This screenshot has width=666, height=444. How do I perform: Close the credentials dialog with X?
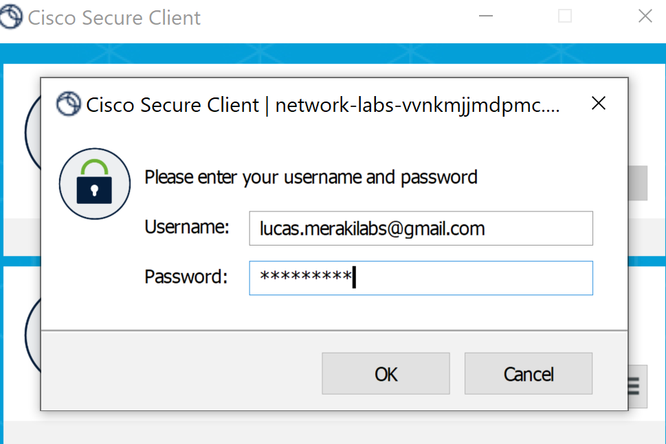[x=599, y=103]
